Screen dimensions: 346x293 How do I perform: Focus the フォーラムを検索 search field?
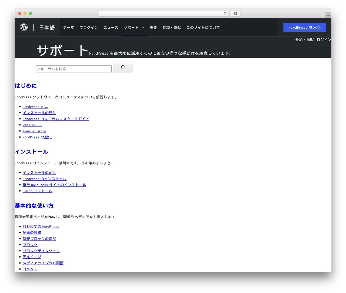coord(74,69)
